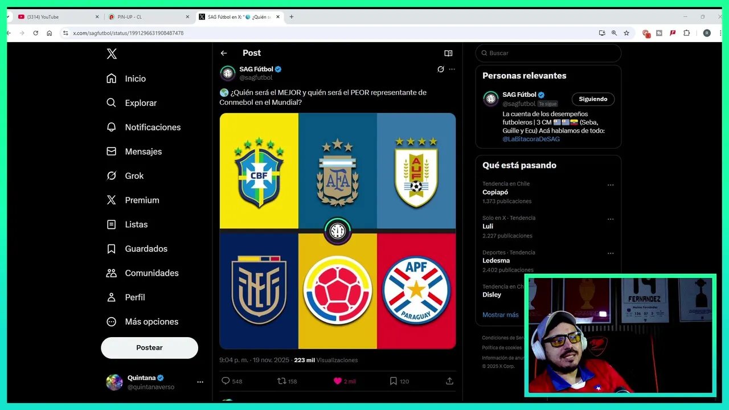729x410 pixels.
Task: Click the Listas icon
Action: 112,224
